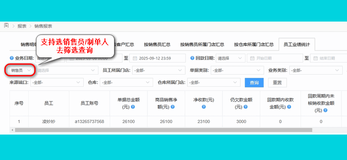Switch to 按销售员所属门店汇总 tab

tap(202, 44)
